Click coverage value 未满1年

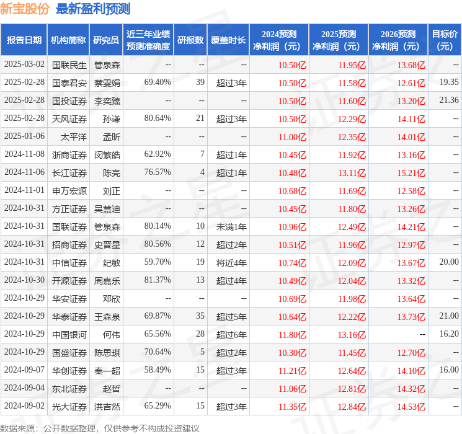pos(231,226)
